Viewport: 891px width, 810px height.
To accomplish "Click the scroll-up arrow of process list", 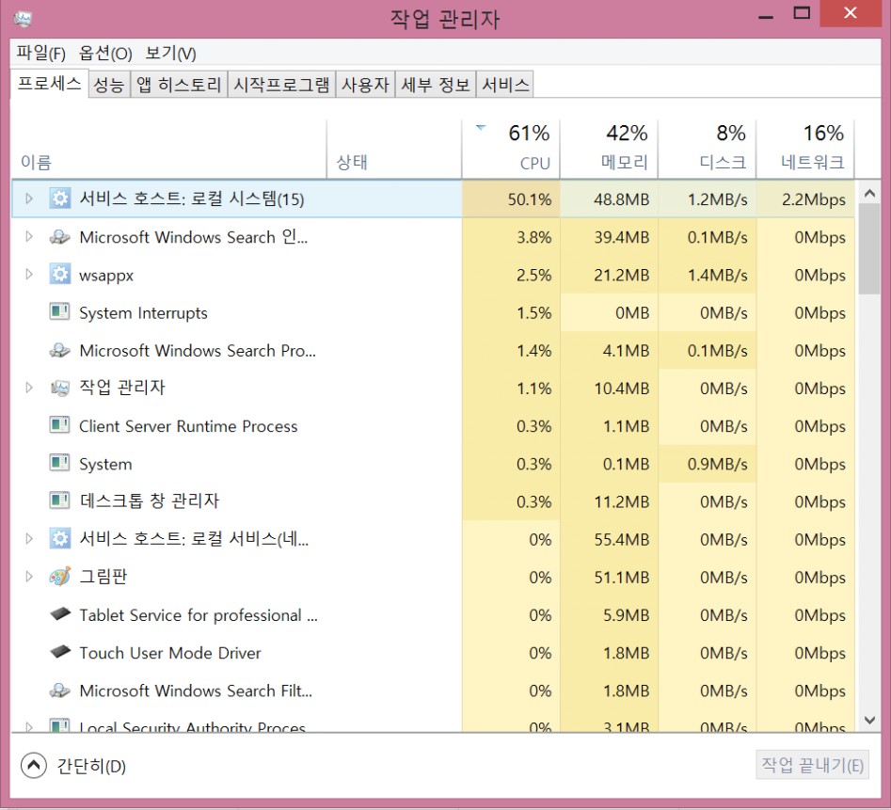I will (868, 193).
